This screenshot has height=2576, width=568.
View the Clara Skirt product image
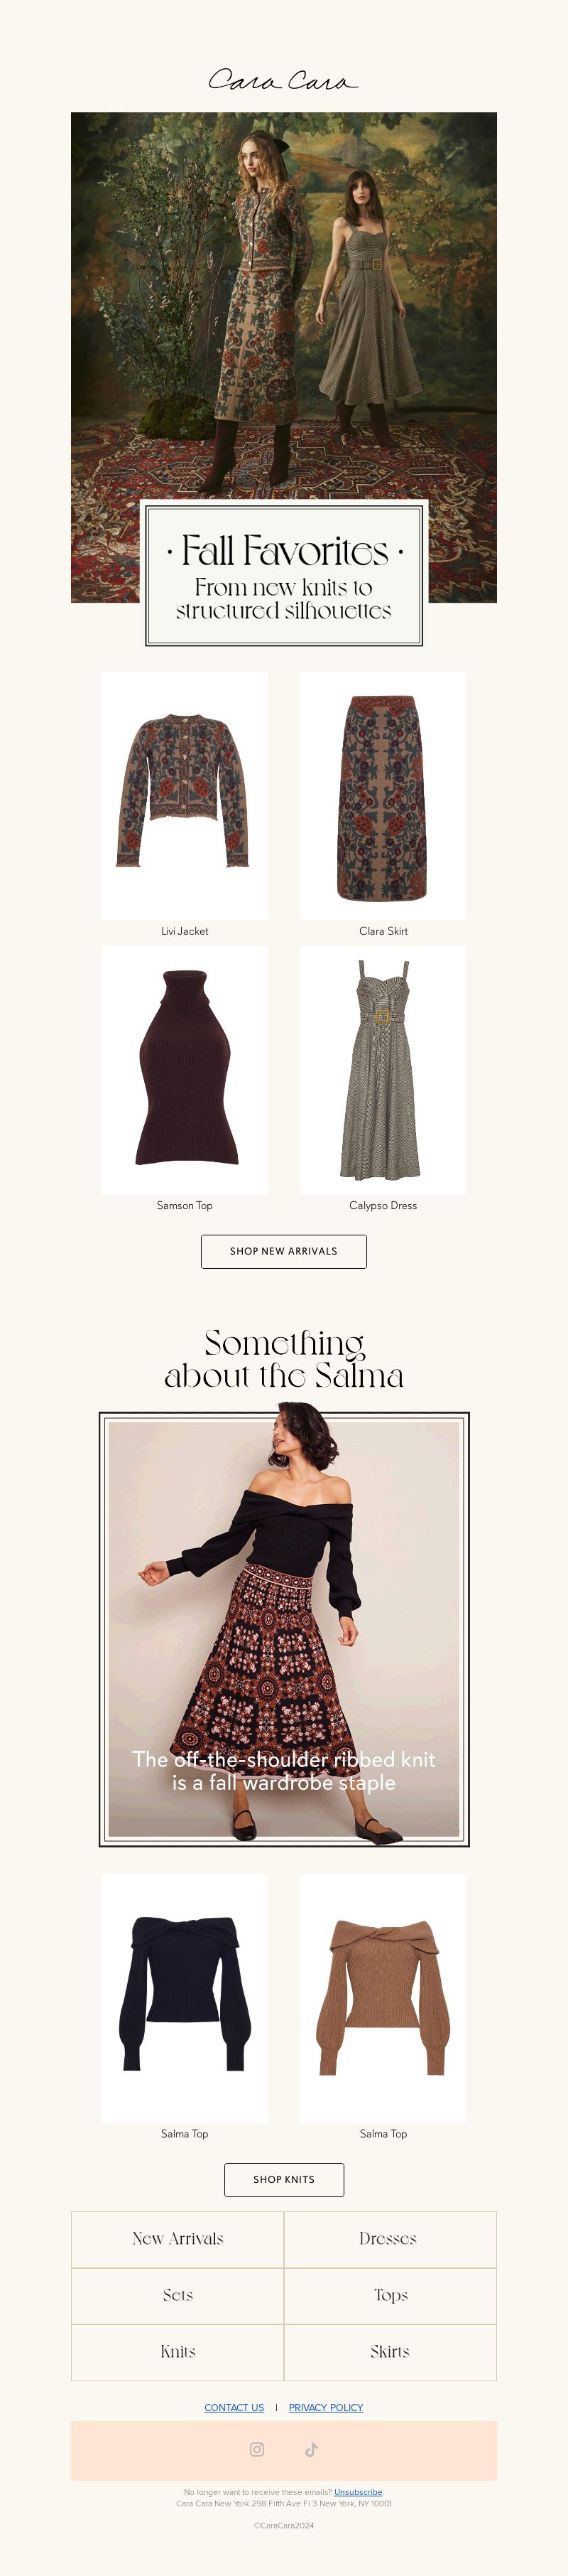tap(383, 796)
